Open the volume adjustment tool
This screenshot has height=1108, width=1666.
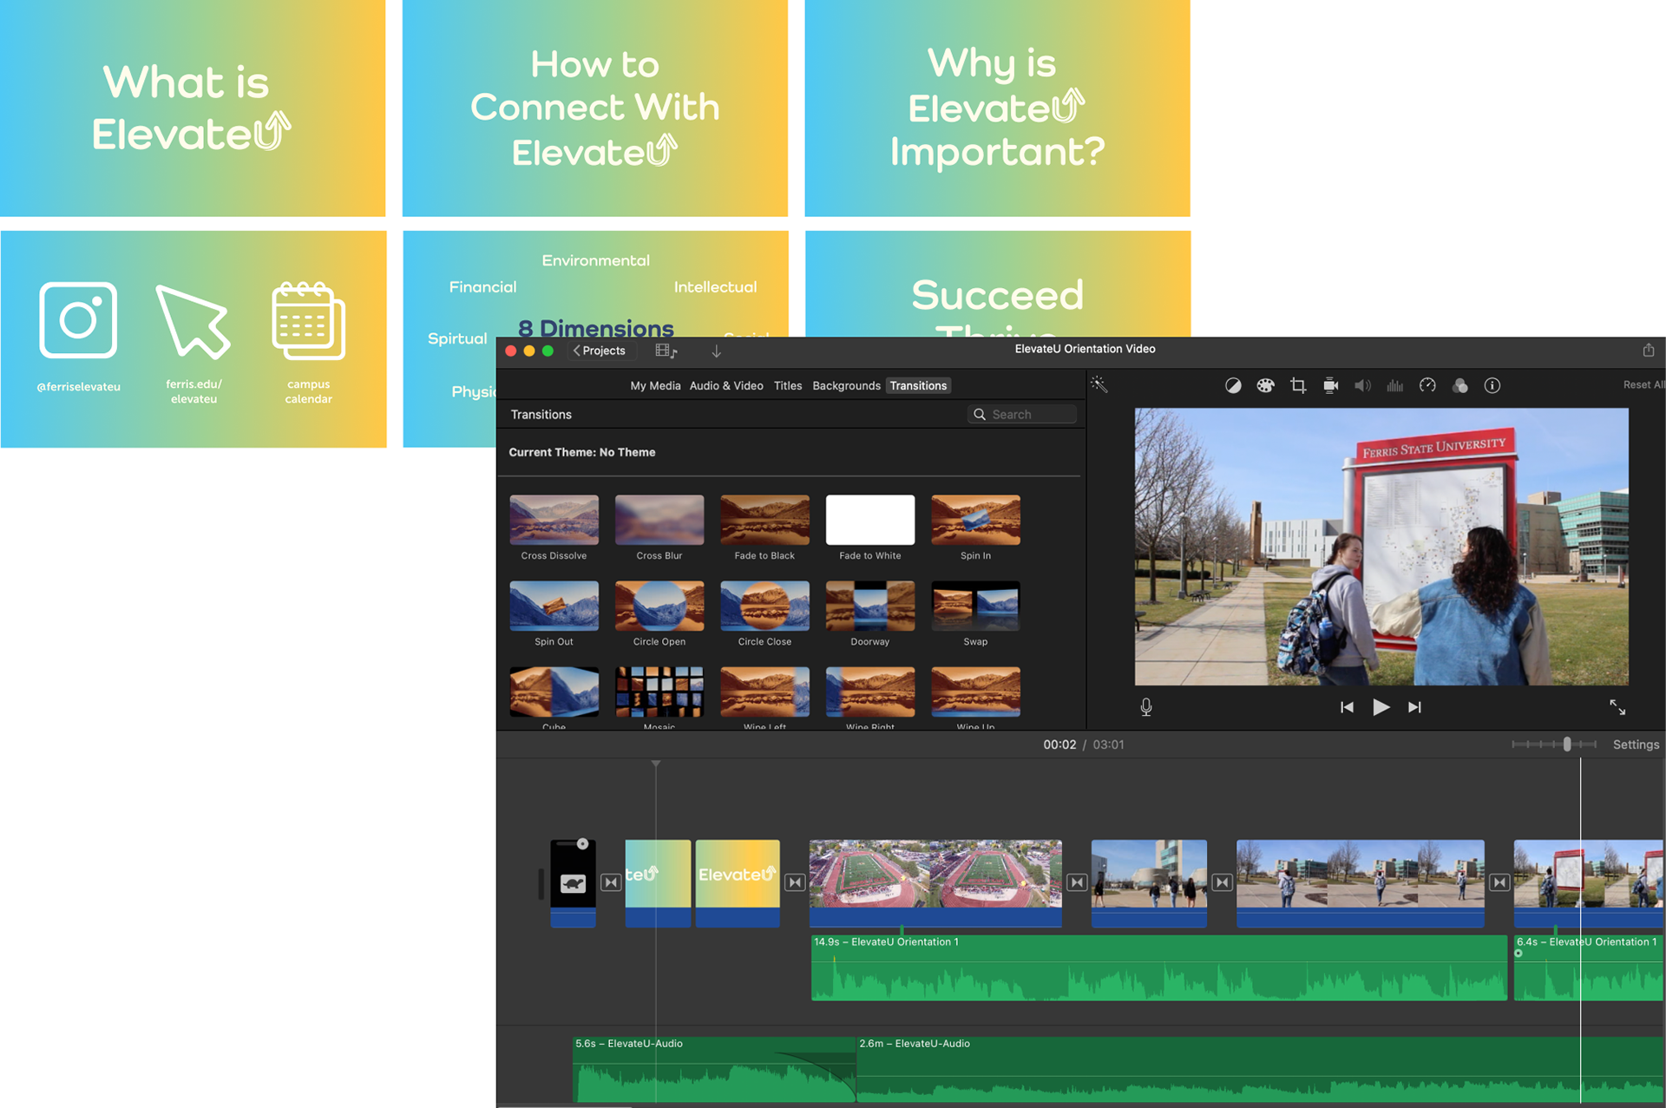click(1363, 385)
